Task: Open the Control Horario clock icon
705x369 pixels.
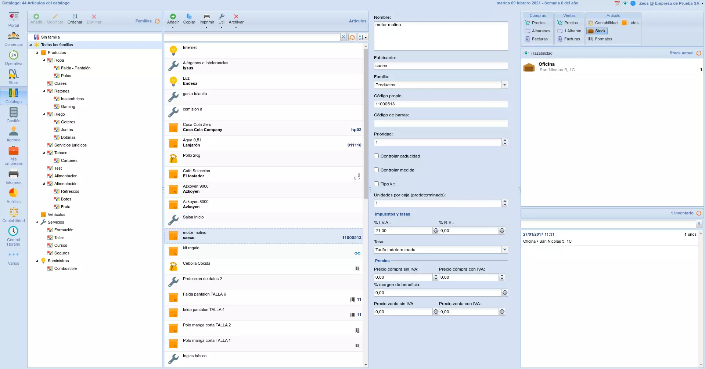Action: [13, 231]
